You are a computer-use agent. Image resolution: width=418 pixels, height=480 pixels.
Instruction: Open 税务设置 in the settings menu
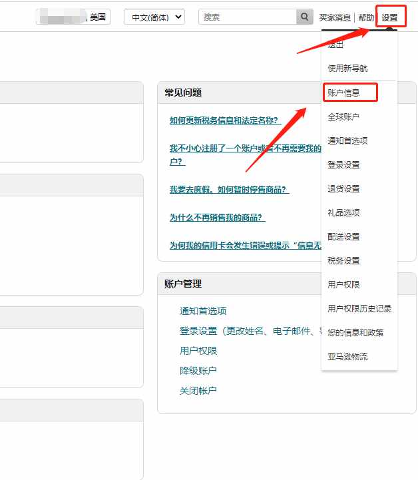pos(343,260)
